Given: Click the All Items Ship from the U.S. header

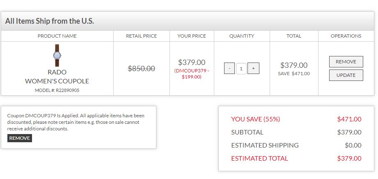Looking at the screenshot, I should [x=50, y=21].
